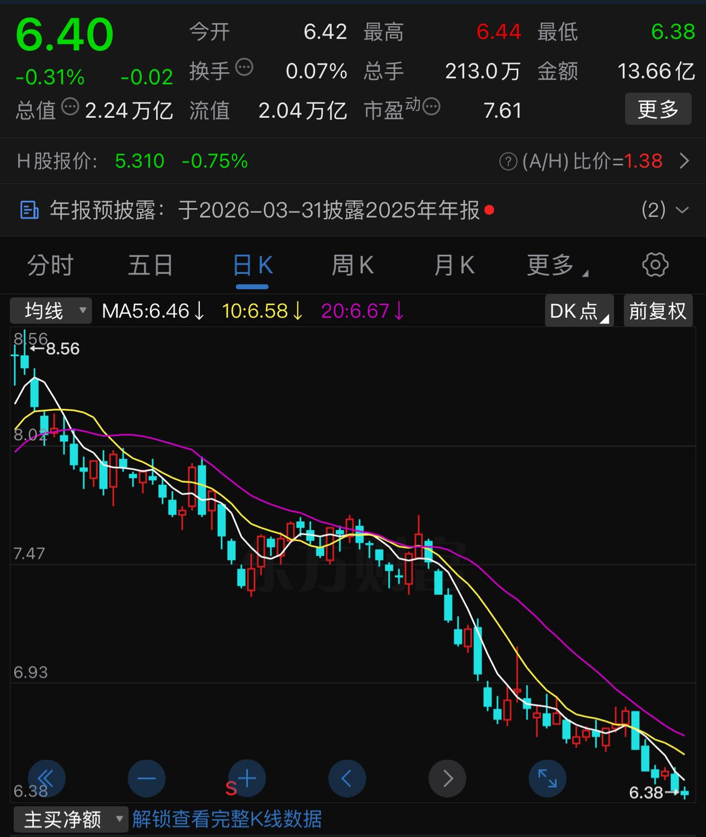Switch to the 分时 intraday tab
This screenshot has width=706, height=837.
click(49, 265)
